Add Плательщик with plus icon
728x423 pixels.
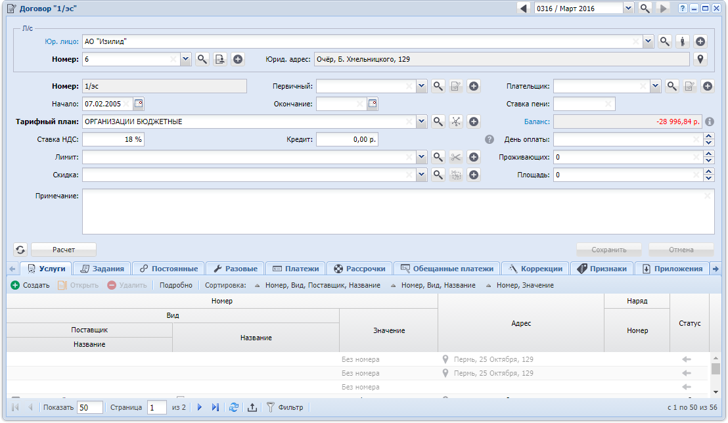click(x=707, y=86)
